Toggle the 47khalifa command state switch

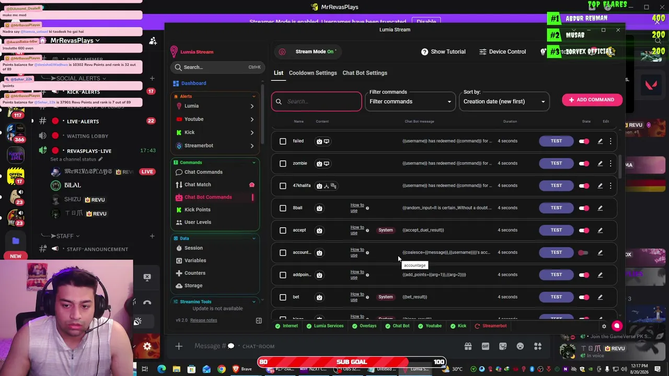pyautogui.click(x=584, y=185)
